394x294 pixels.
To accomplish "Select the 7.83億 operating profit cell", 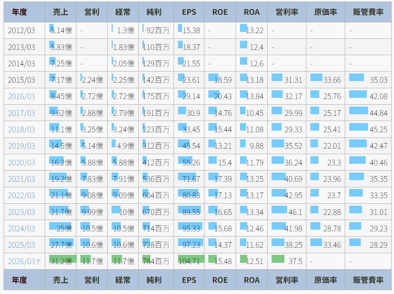I will (92, 179).
